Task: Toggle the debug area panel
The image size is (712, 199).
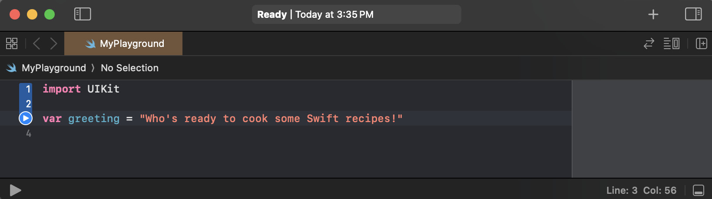Action: point(698,190)
